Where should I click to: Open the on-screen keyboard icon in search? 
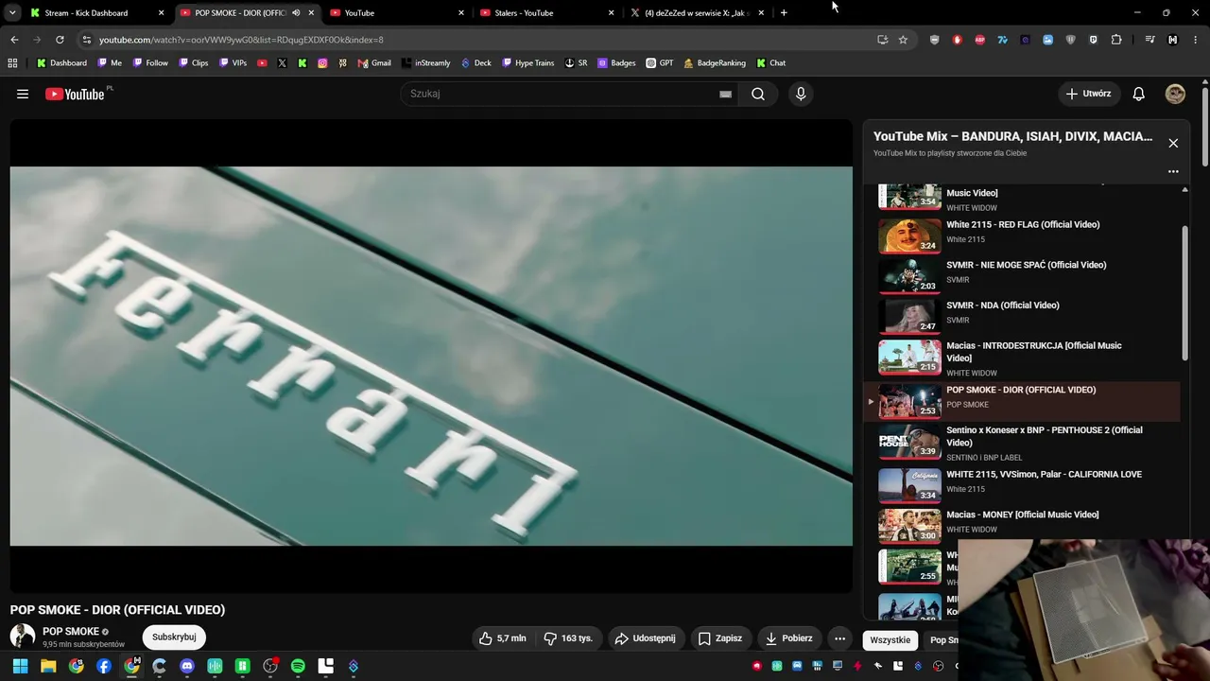(725, 94)
